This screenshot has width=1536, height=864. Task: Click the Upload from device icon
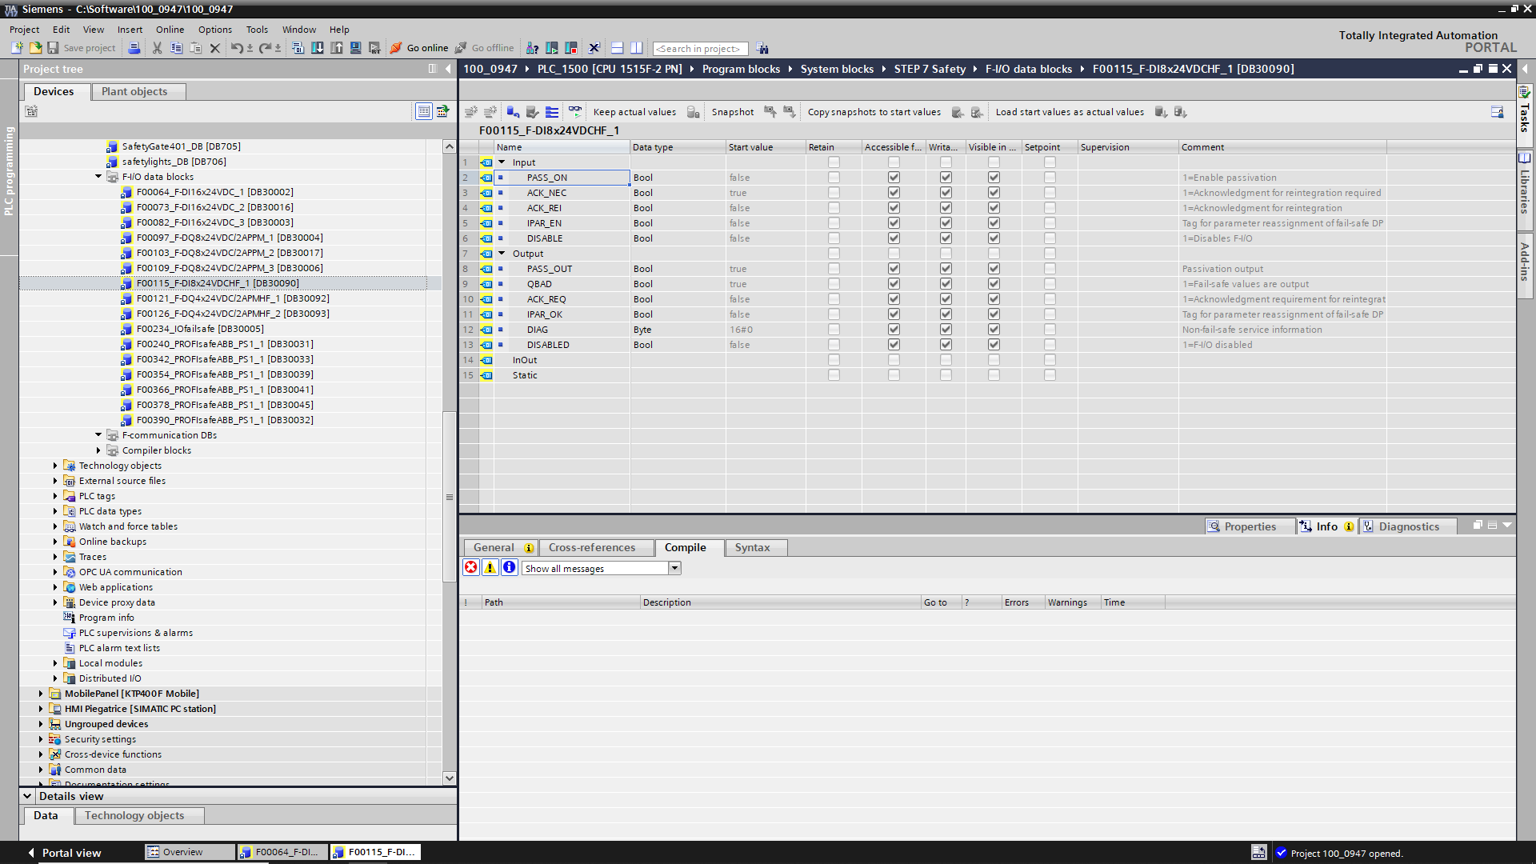(x=337, y=48)
